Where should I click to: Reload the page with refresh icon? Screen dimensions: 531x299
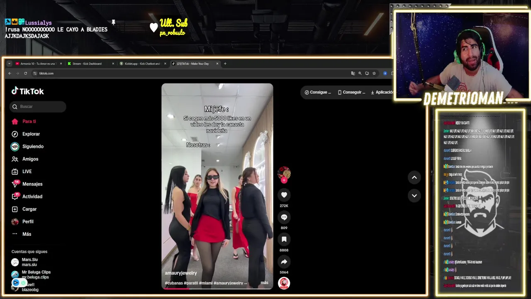point(25,74)
